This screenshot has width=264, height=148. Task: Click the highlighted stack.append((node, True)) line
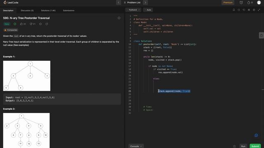pos(174,91)
